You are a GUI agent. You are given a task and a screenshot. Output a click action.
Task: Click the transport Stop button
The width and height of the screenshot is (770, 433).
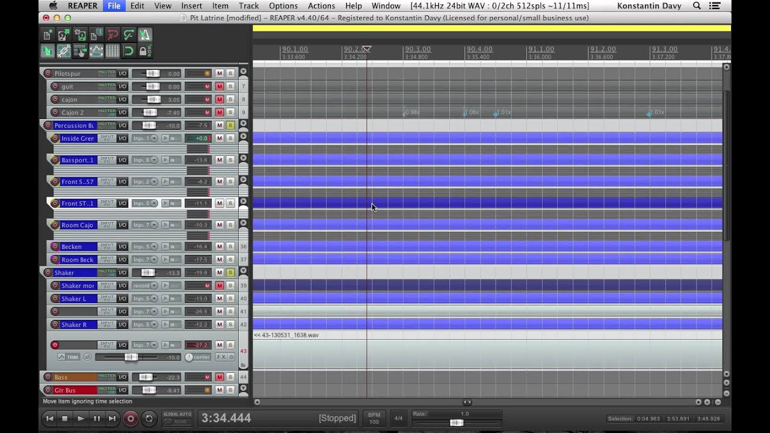point(65,419)
